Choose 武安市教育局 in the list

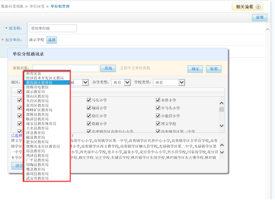pos(37,179)
